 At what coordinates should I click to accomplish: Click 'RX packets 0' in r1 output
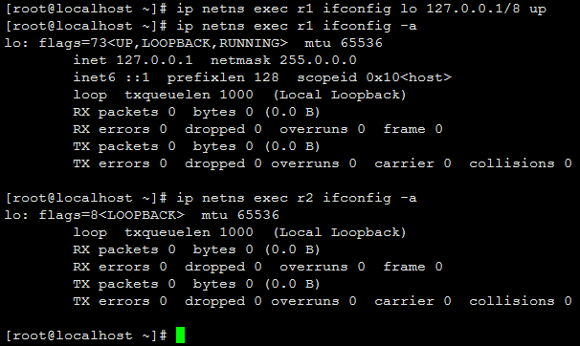[124, 112]
